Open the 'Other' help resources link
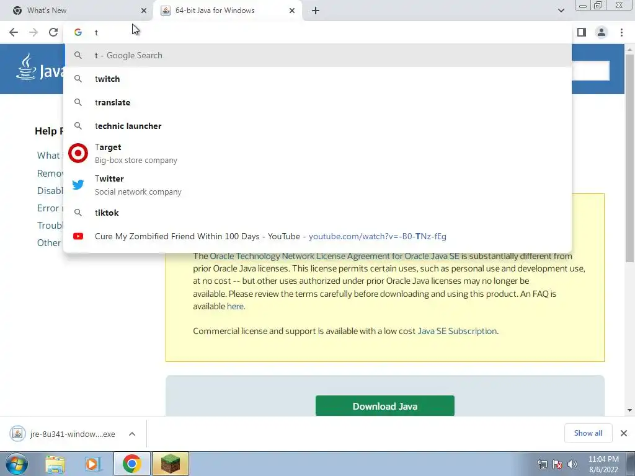Image resolution: width=635 pixels, height=476 pixels. tap(49, 243)
